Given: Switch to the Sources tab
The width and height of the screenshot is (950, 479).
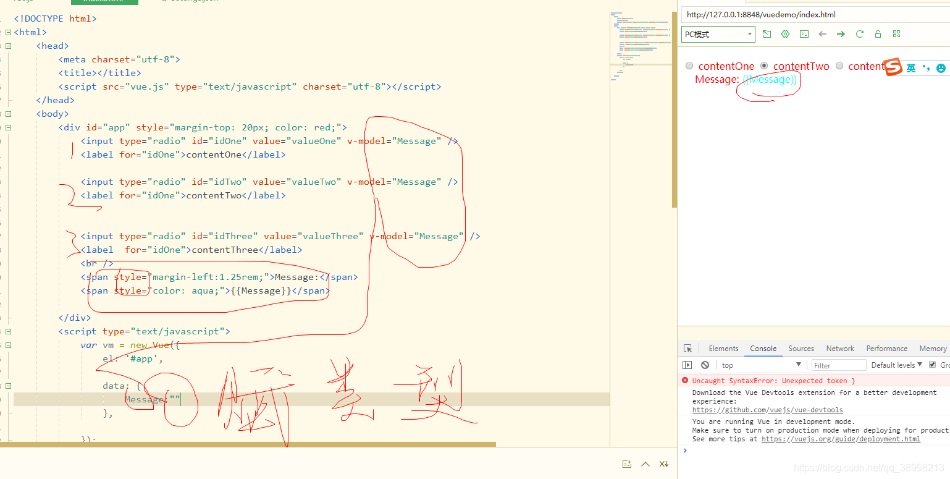Looking at the screenshot, I should coord(801,349).
